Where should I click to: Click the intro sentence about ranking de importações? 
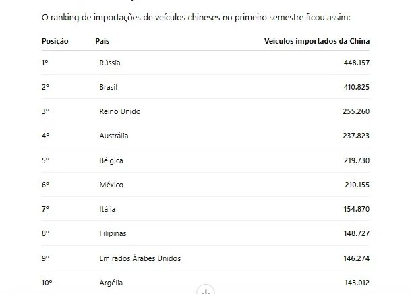196,18
